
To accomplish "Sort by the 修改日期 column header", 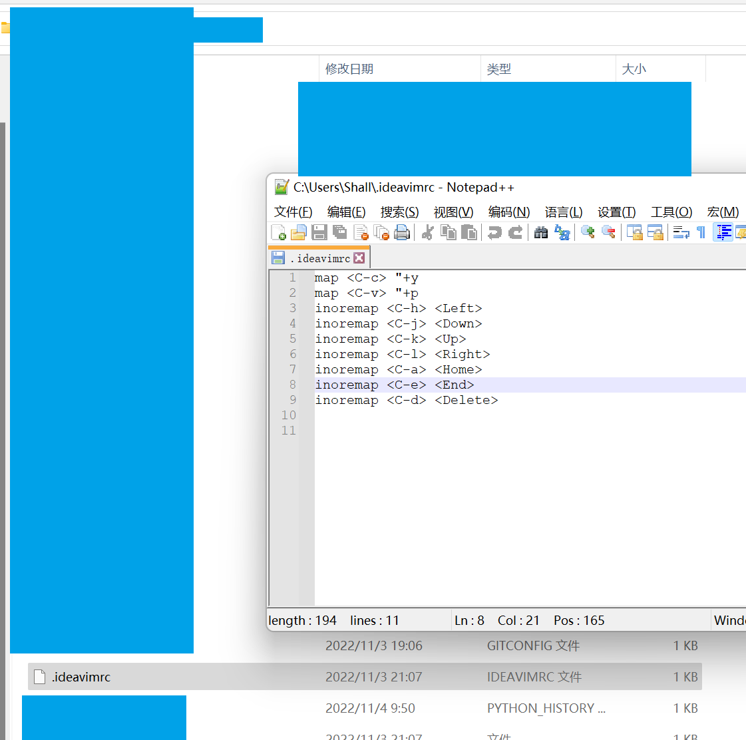I will click(349, 69).
